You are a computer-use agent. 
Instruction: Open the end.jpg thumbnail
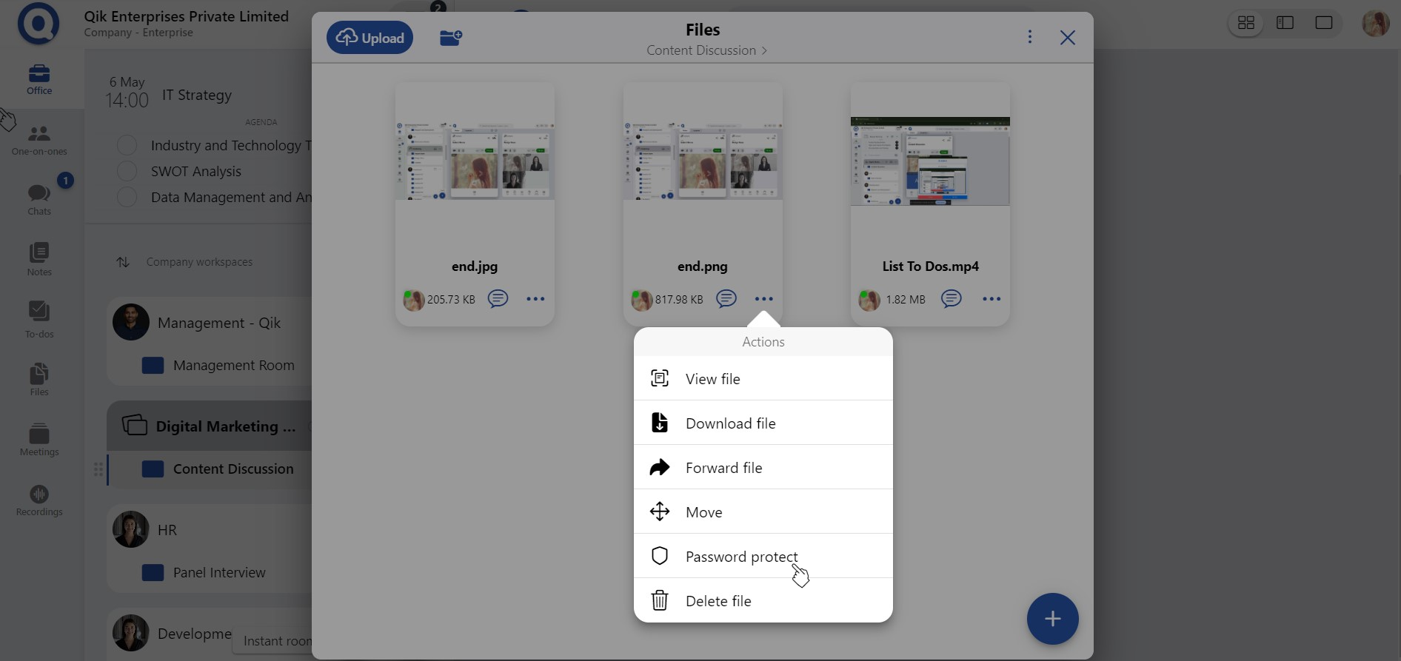point(475,161)
